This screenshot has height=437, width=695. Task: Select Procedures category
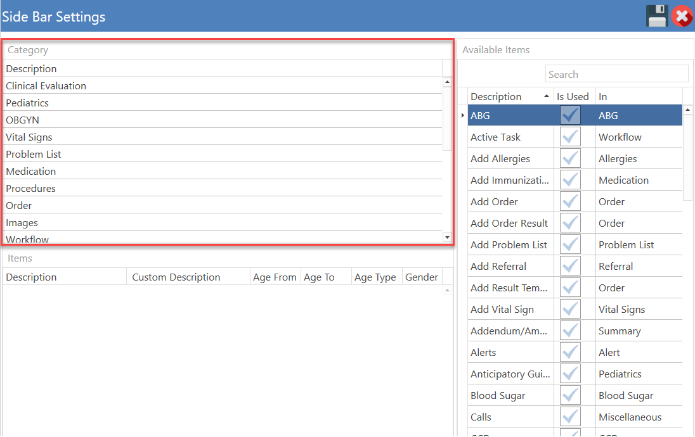point(223,188)
